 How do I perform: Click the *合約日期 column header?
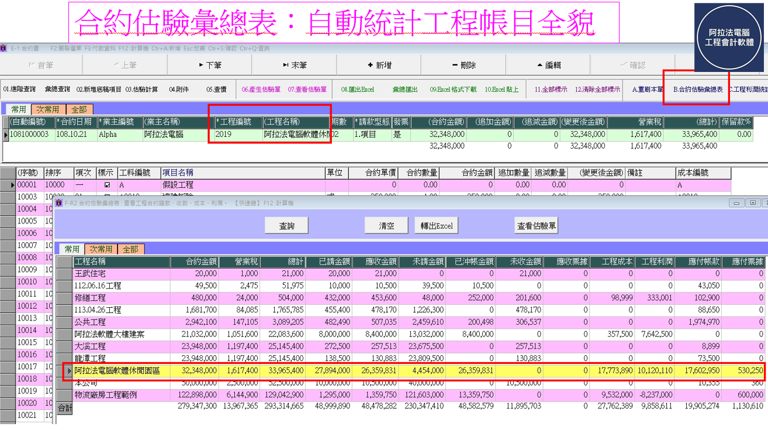click(x=77, y=122)
